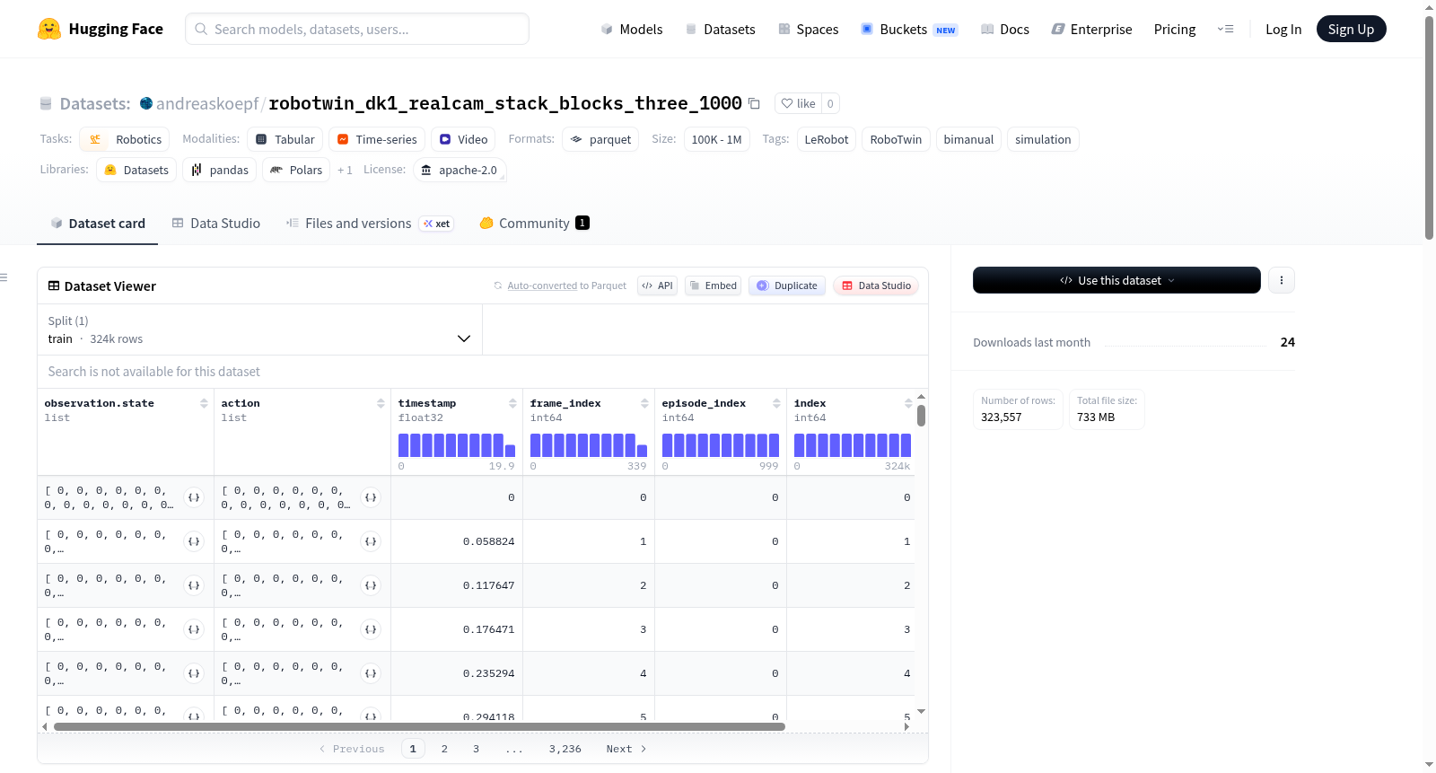
Task: Open the apache-2.0 license tag
Action: tap(460, 170)
